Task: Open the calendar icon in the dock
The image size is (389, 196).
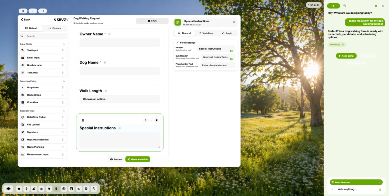Action: pos(41,189)
